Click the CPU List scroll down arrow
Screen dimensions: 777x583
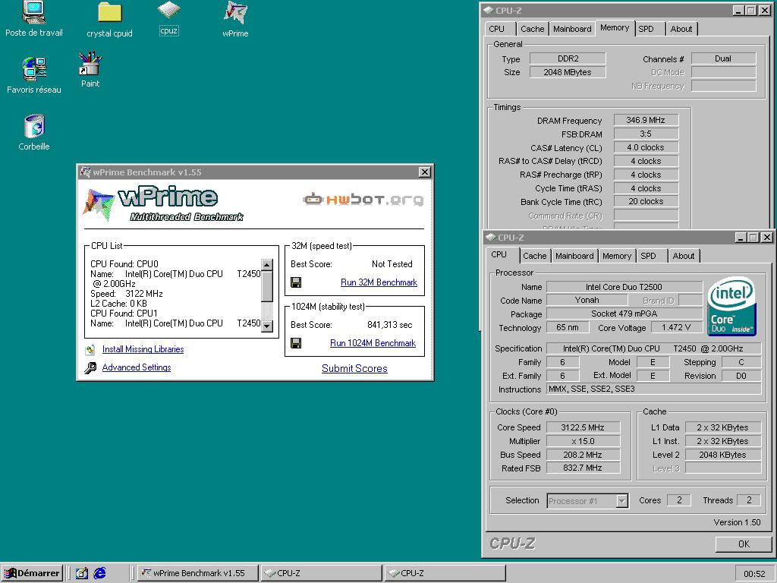point(266,326)
